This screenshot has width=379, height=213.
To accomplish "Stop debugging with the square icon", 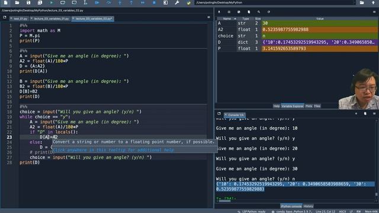I will [x=154, y=2].
